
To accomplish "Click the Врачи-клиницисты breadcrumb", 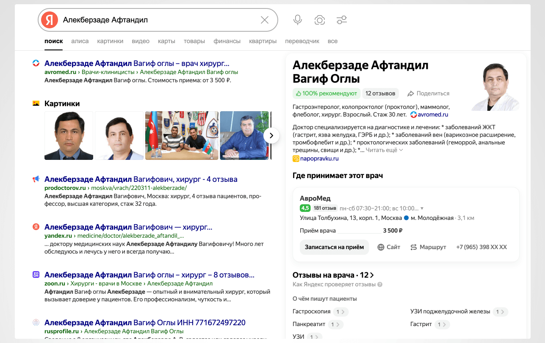I will click(108, 72).
